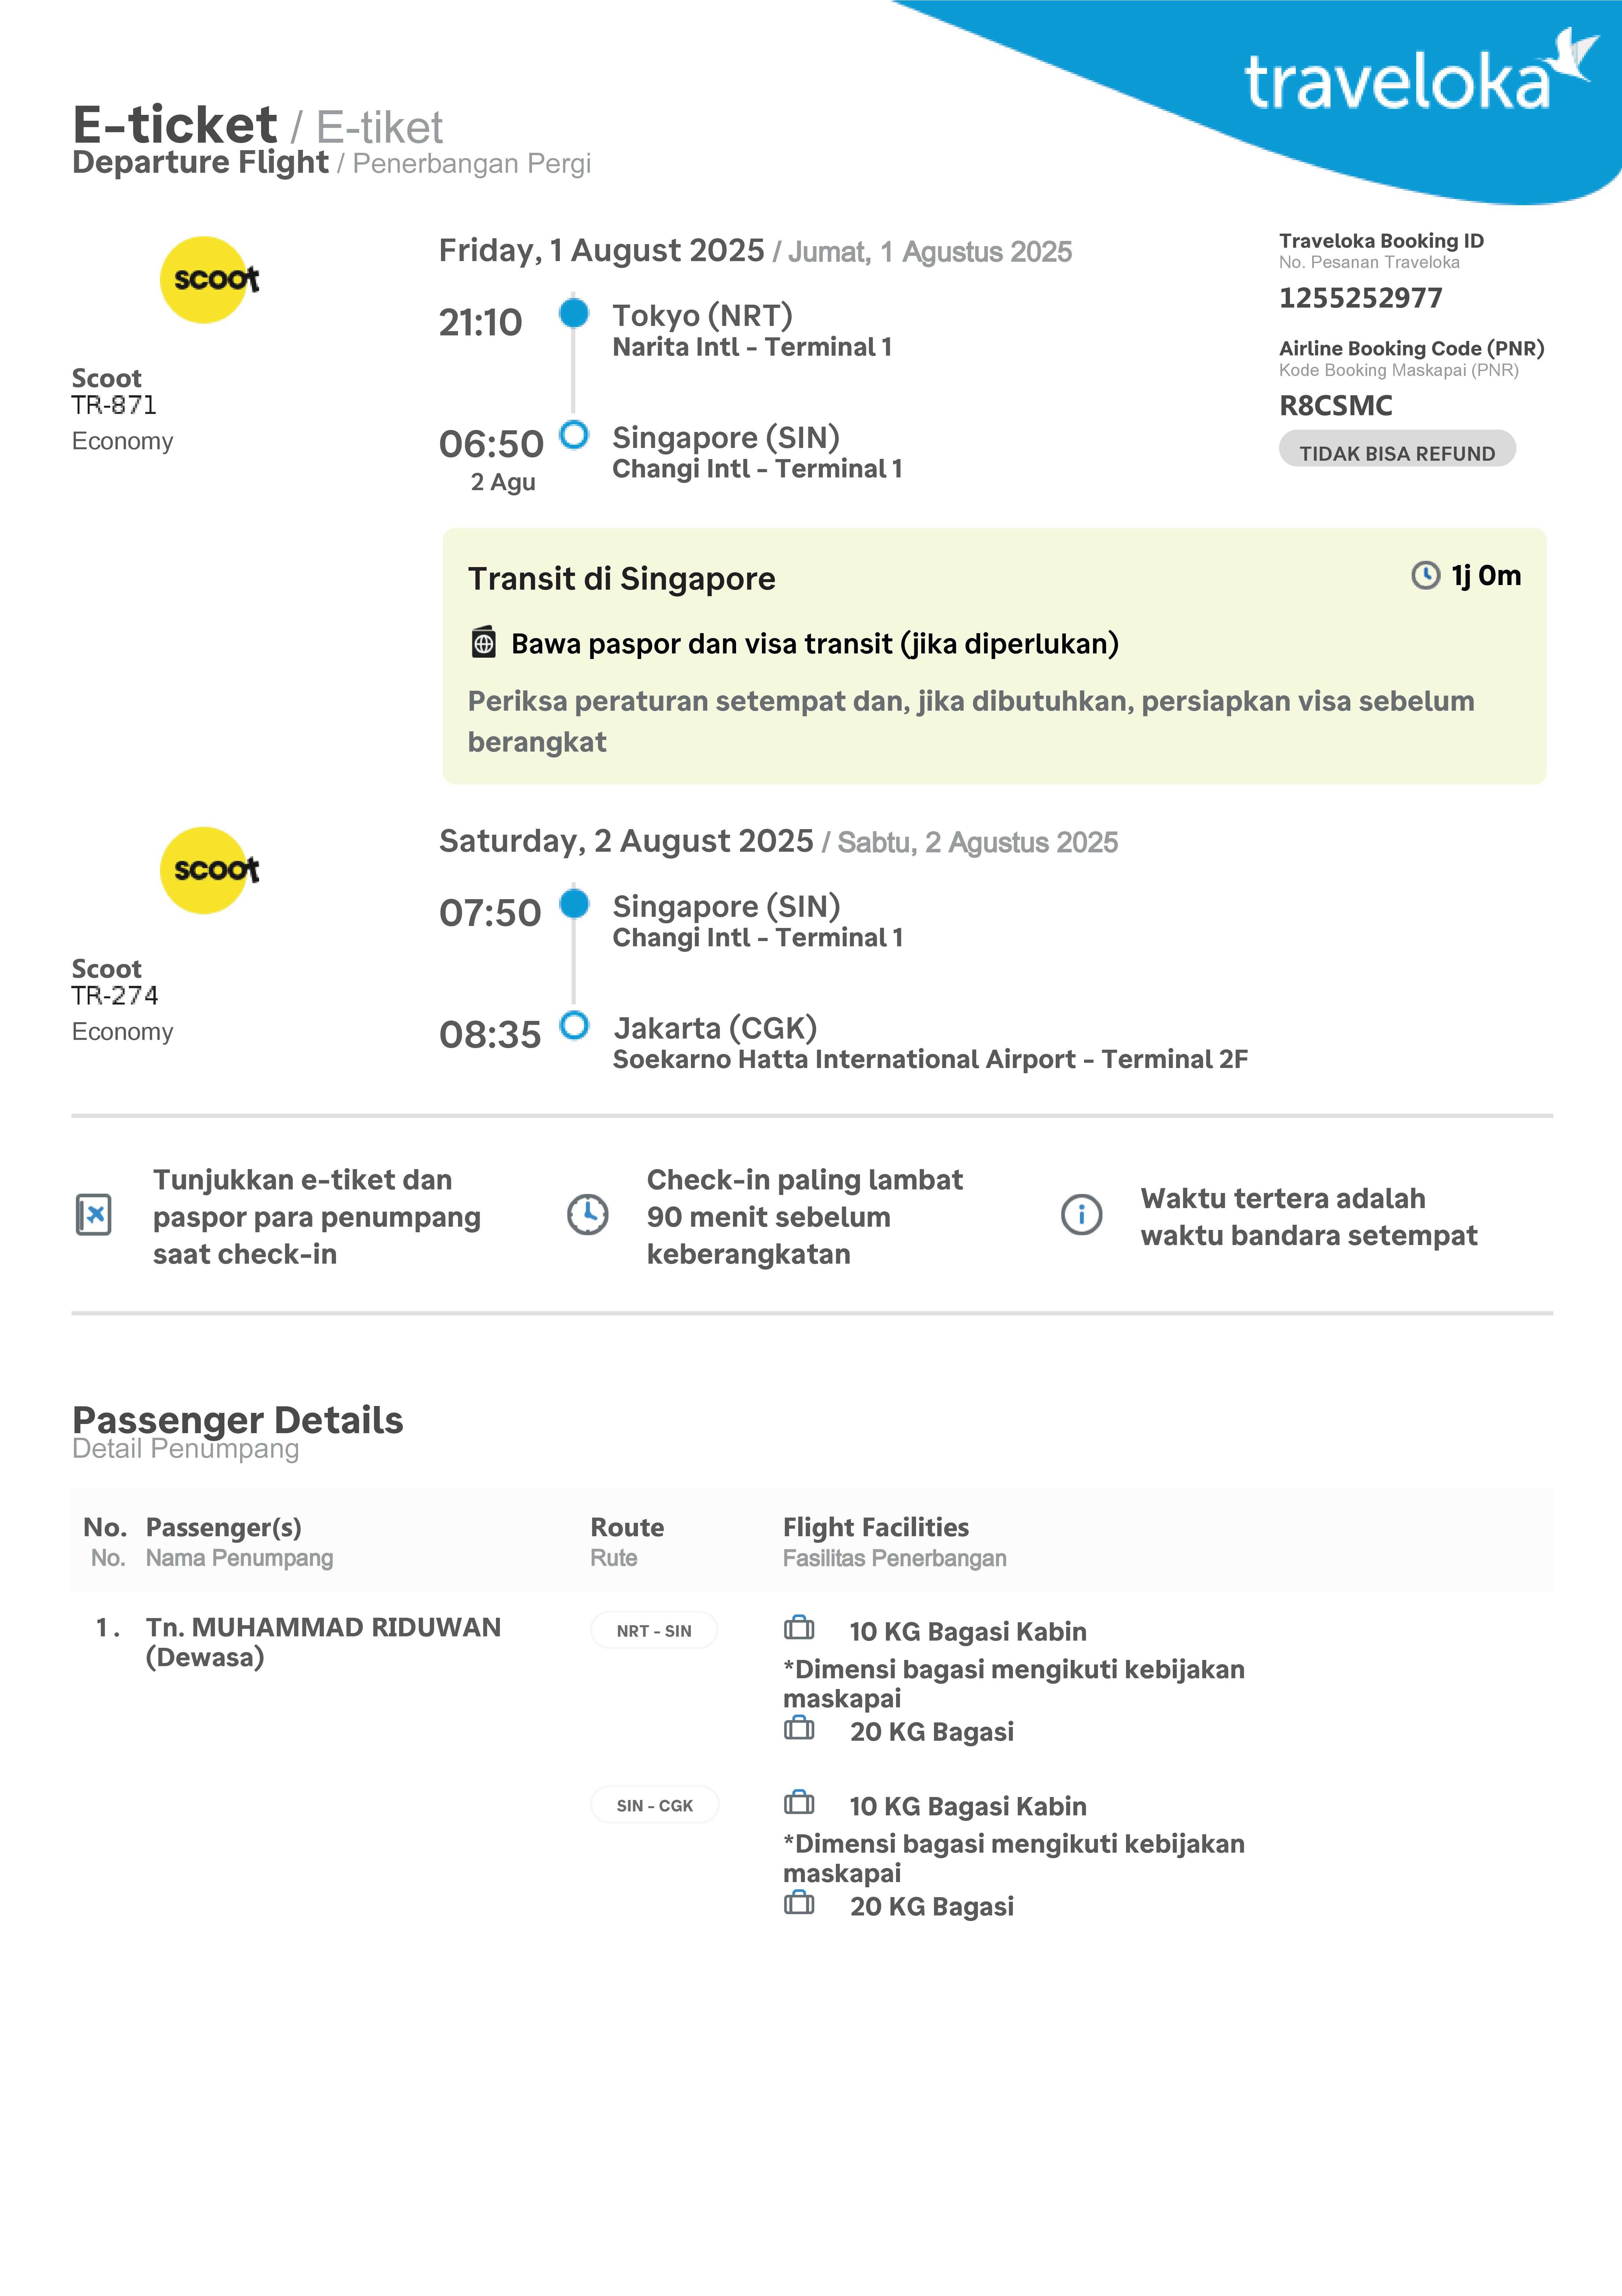
Task: Click the TIDAK BISA REFUND badge
Action: tap(1397, 452)
